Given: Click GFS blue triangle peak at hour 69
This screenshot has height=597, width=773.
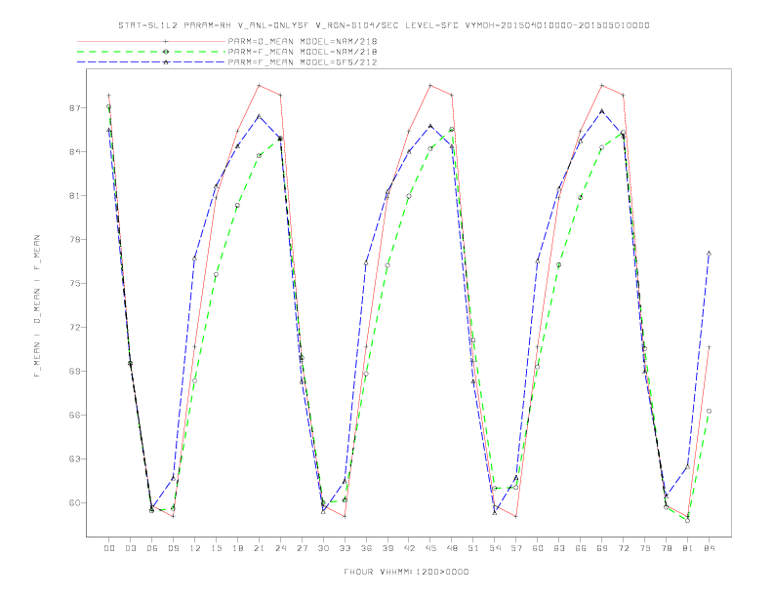Looking at the screenshot, I should 602,111.
